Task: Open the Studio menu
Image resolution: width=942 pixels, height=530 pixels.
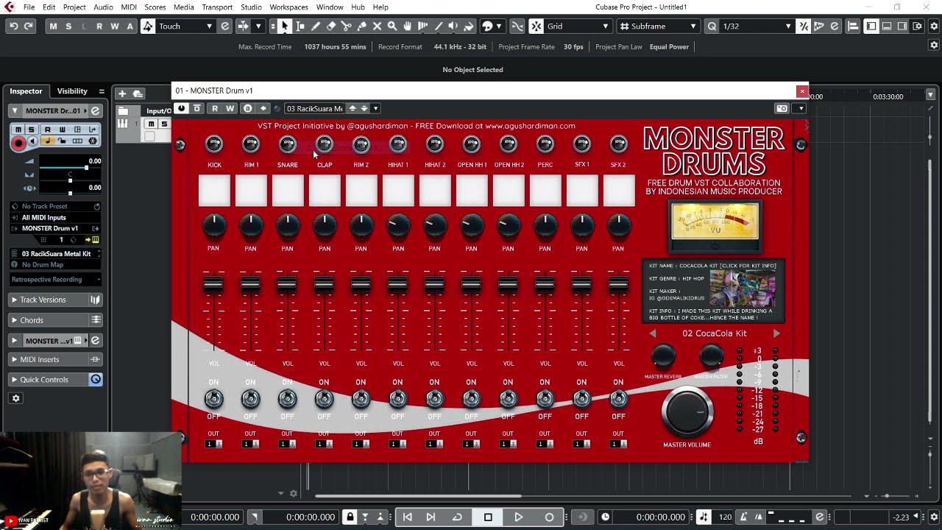Action: point(251,7)
